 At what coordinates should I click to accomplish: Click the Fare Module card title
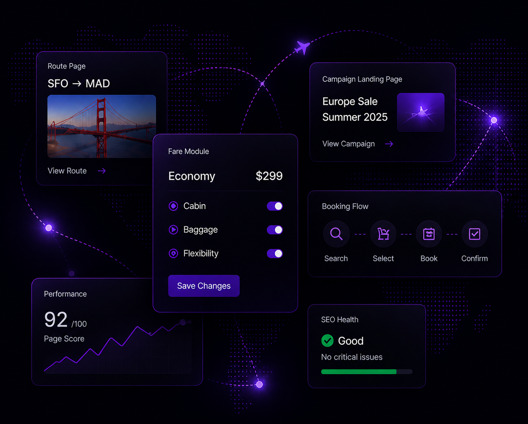pyautogui.click(x=188, y=151)
